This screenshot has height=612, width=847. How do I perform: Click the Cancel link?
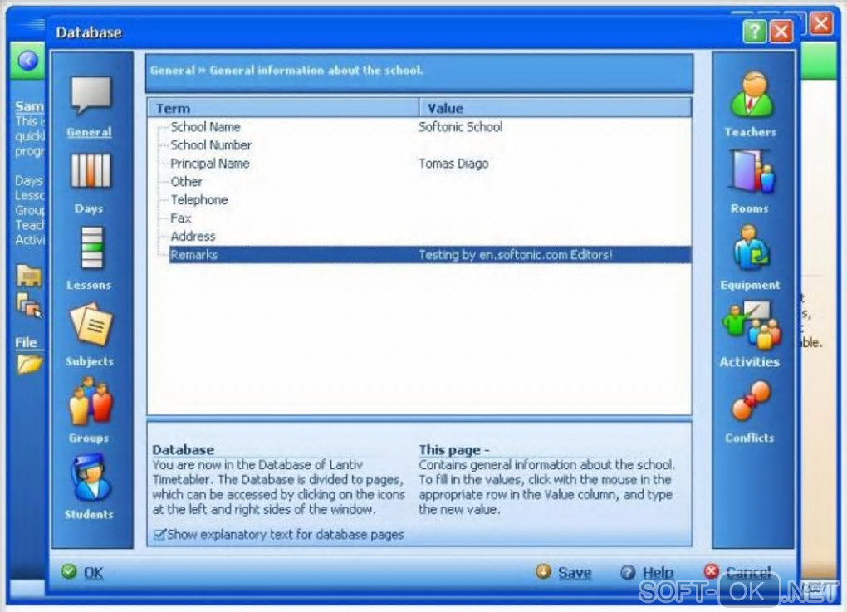(749, 572)
